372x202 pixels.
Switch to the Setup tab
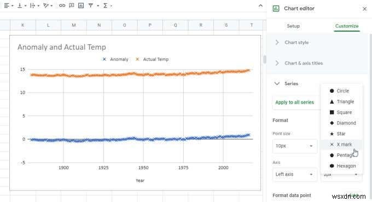(x=293, y=26)
